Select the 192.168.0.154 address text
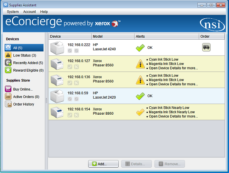This screenshot has width=229, height=173. pyautogui.click(x=79, y=109)
